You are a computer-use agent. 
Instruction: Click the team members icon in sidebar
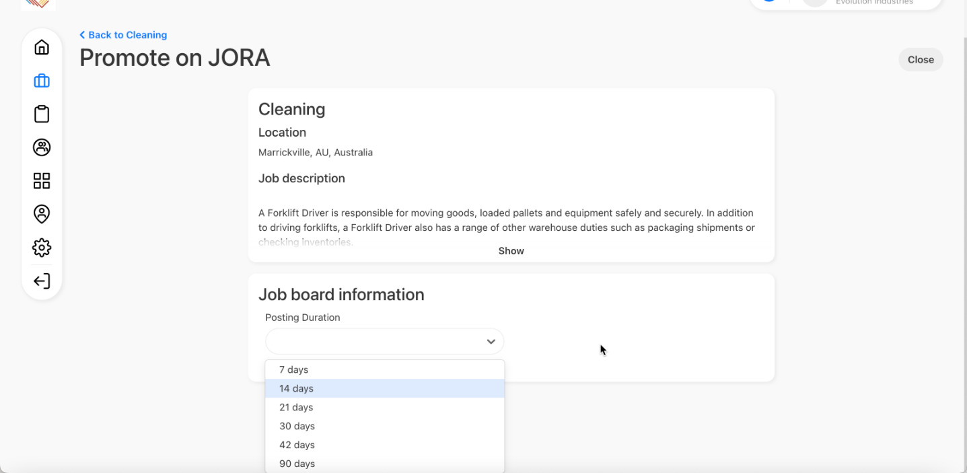coord(41,147)
